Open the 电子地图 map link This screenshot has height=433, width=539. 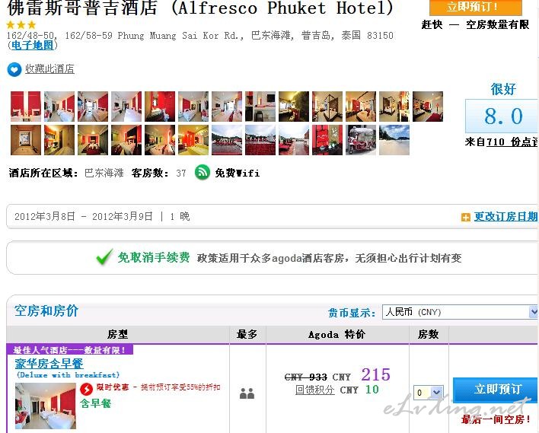click(x=33, y=45)
